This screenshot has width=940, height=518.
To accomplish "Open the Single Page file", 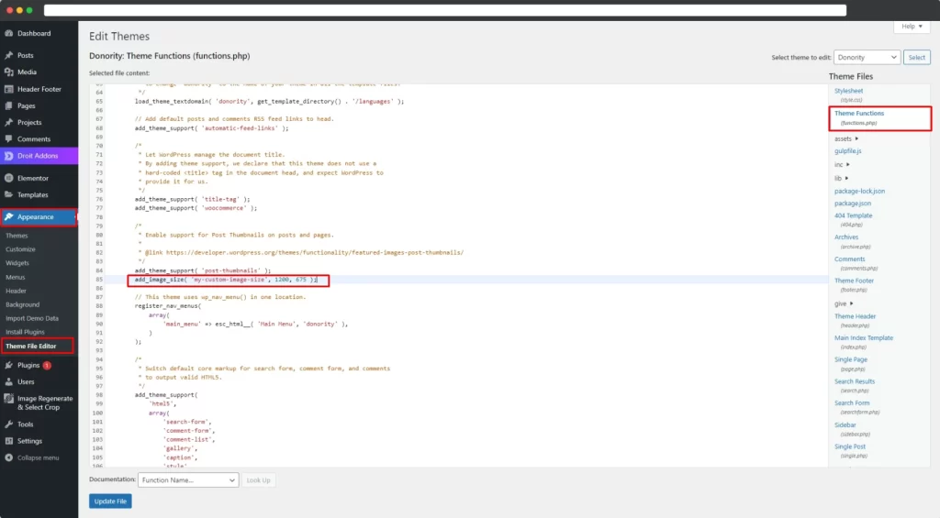I will click(x=851, y=360).
